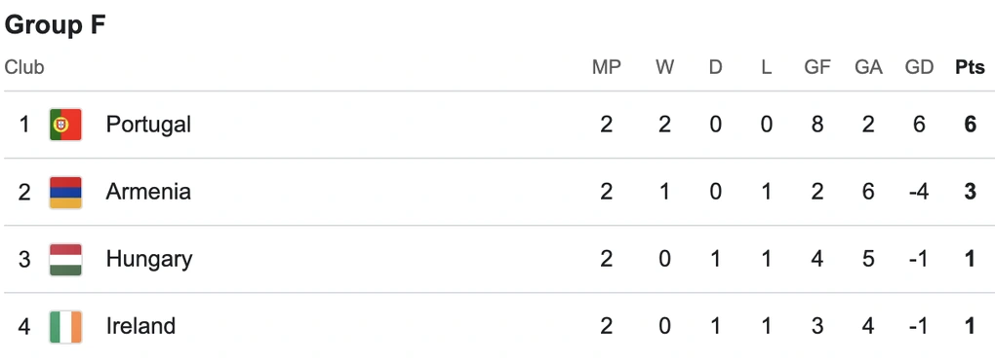Click Portugal's points total of 6
Screen dimensions: 995x364
pos(970,125)
